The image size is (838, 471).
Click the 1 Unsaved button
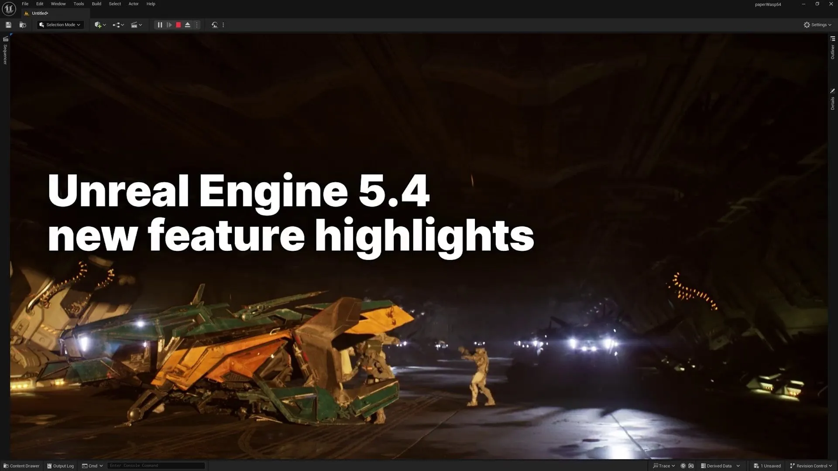click(x=767, y=466)
